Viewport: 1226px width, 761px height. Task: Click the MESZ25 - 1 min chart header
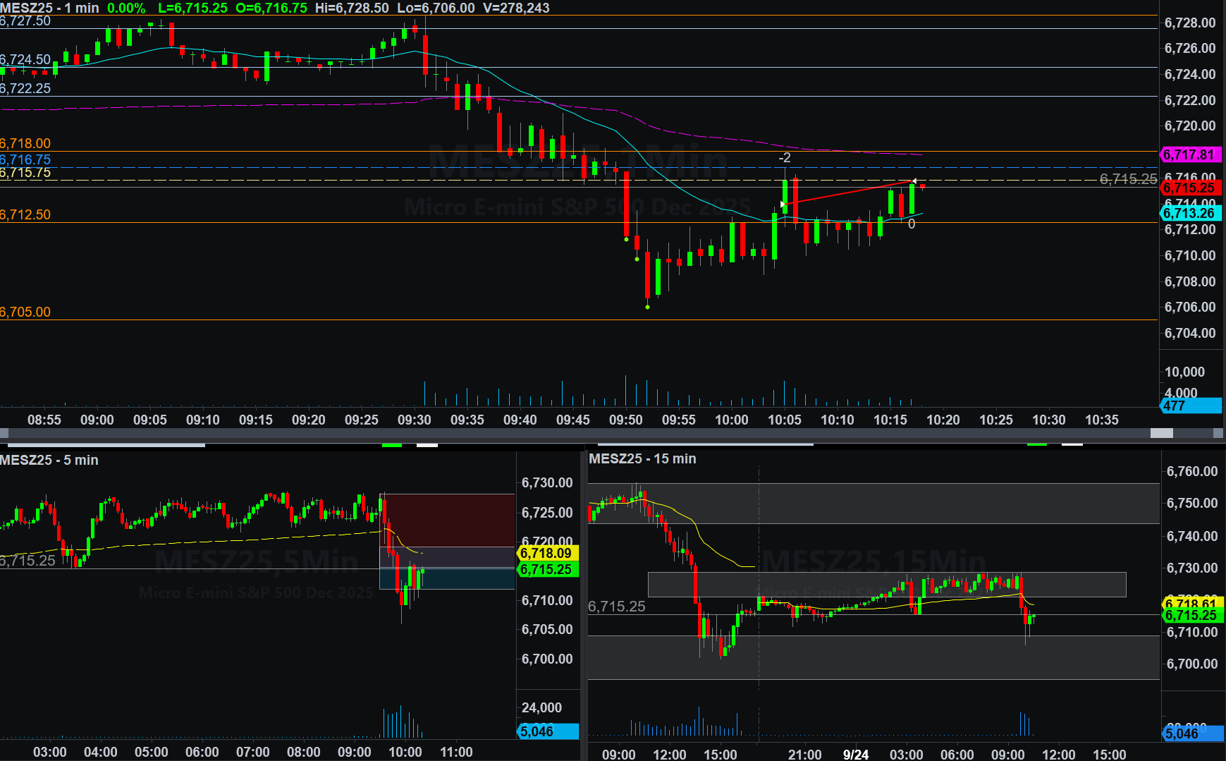point(49,8)
